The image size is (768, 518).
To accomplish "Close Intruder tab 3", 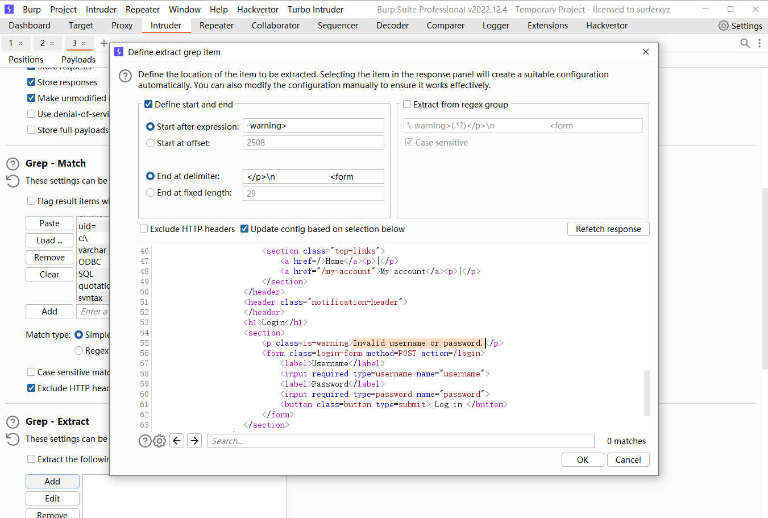I will coord(84,43).
